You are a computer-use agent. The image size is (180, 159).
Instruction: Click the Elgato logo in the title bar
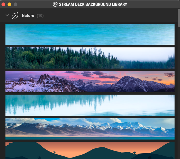click(x=55, y=4)
